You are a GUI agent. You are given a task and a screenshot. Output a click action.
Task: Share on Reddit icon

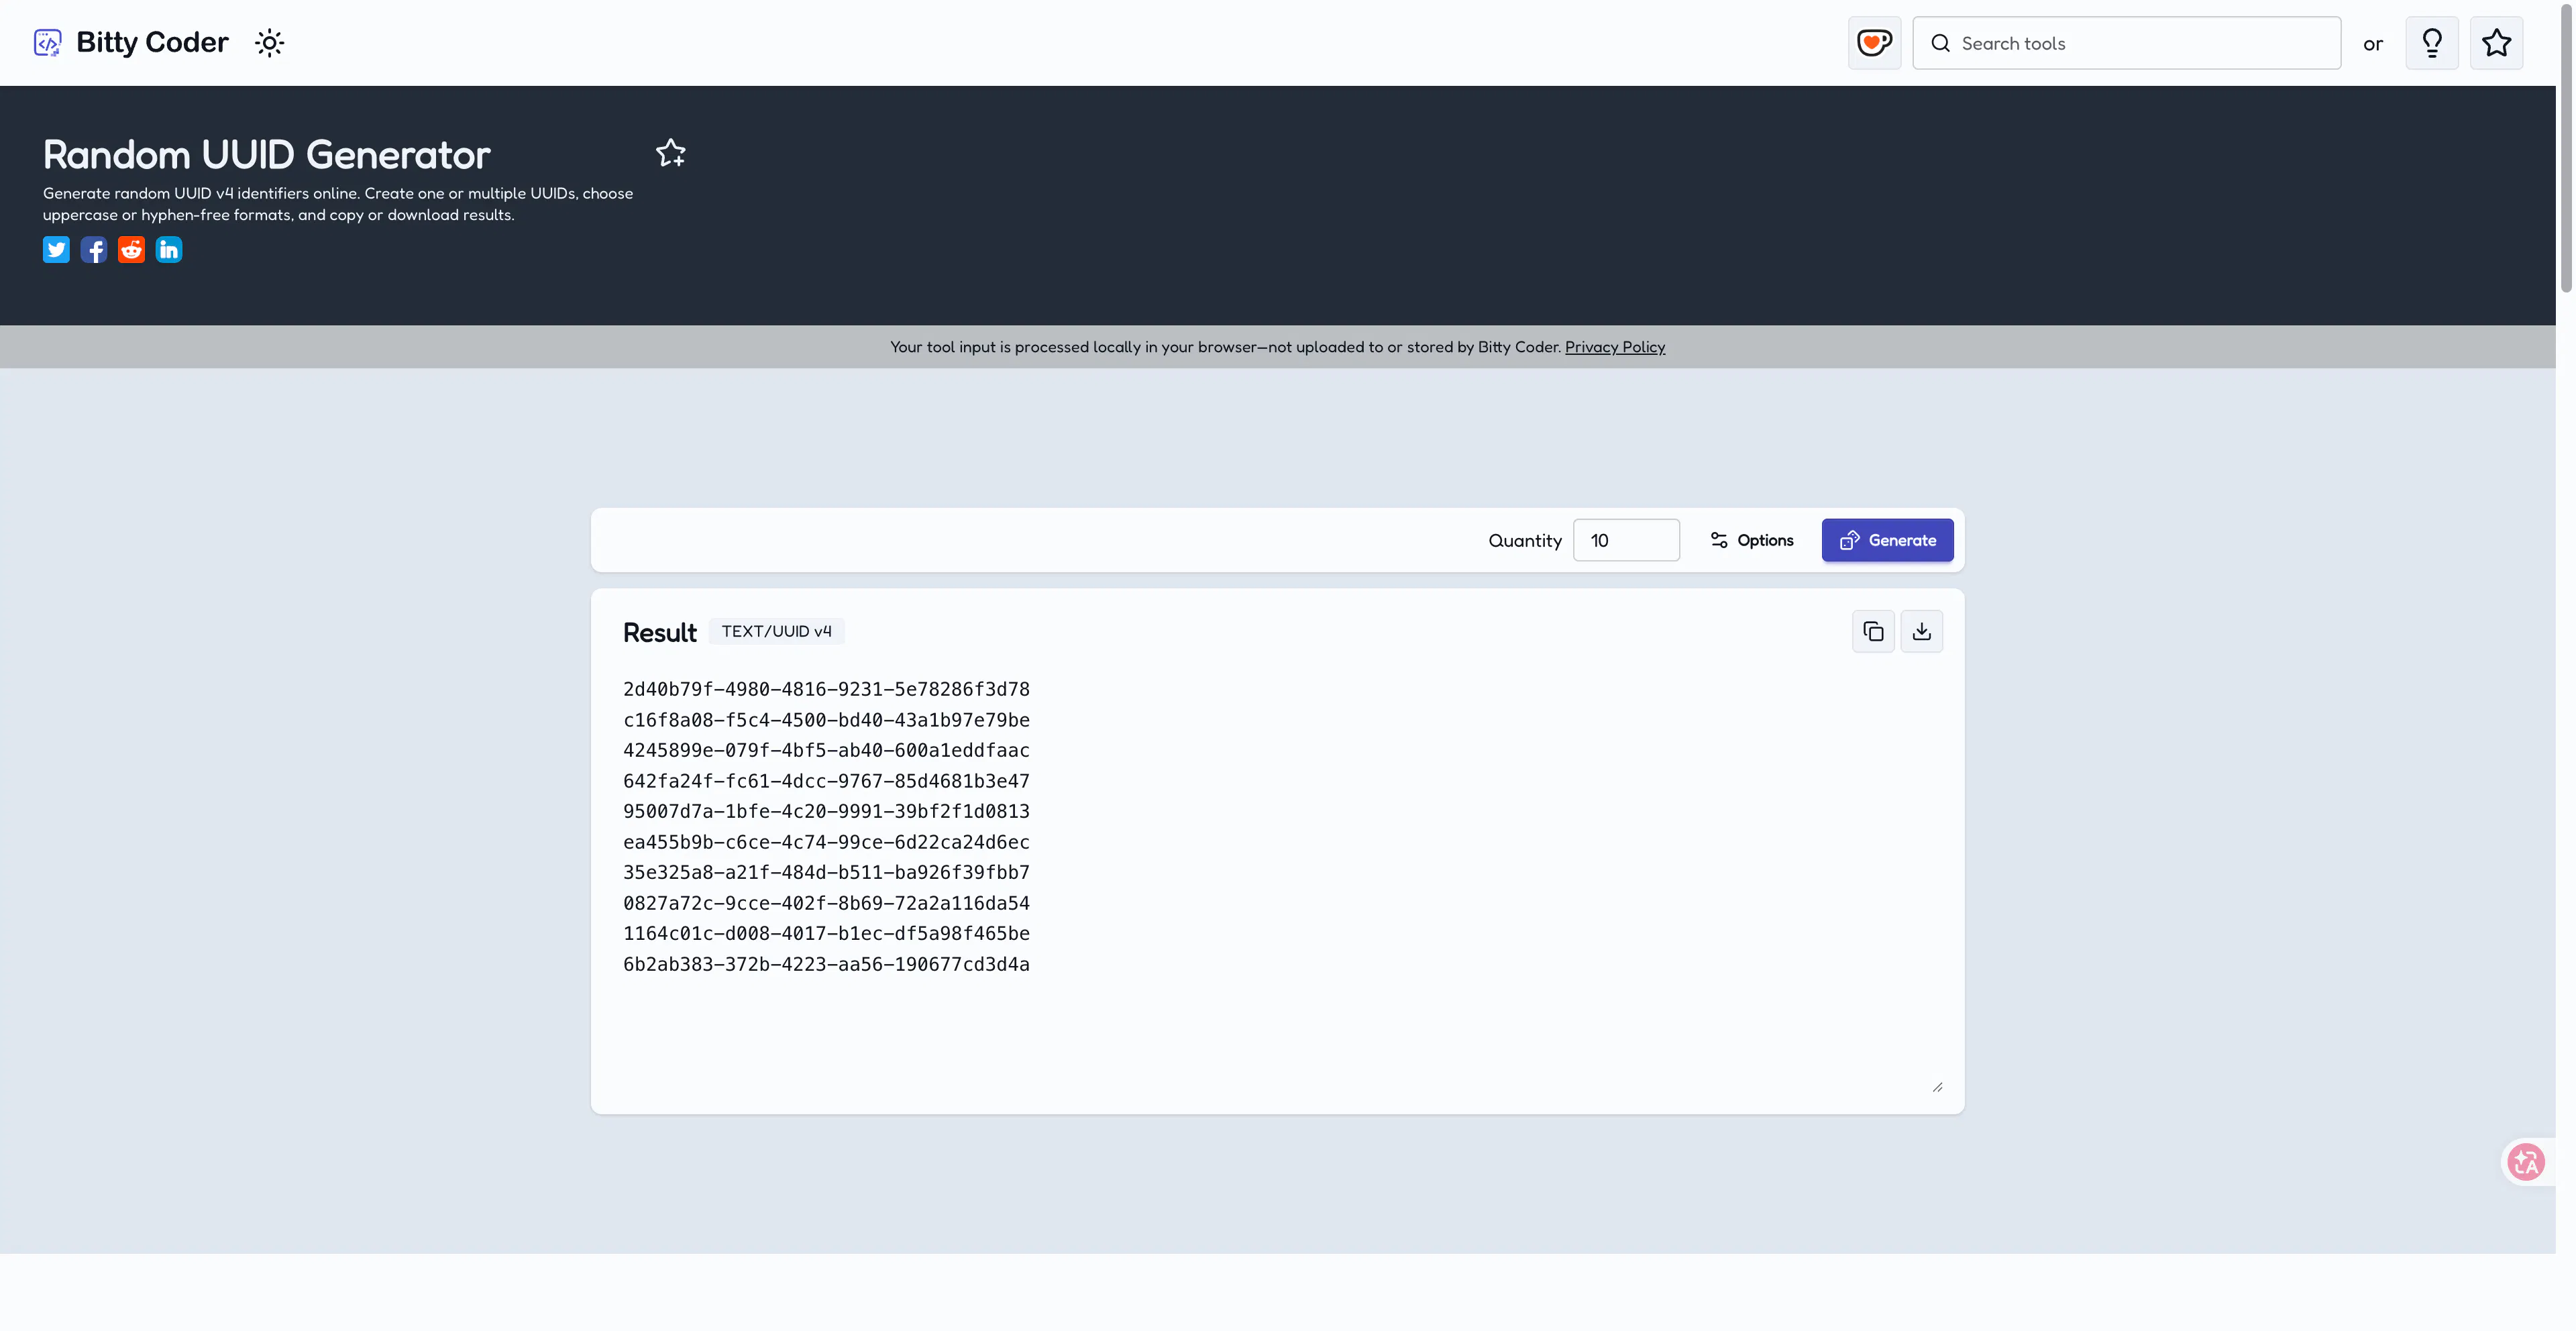[x=131, y=250]
